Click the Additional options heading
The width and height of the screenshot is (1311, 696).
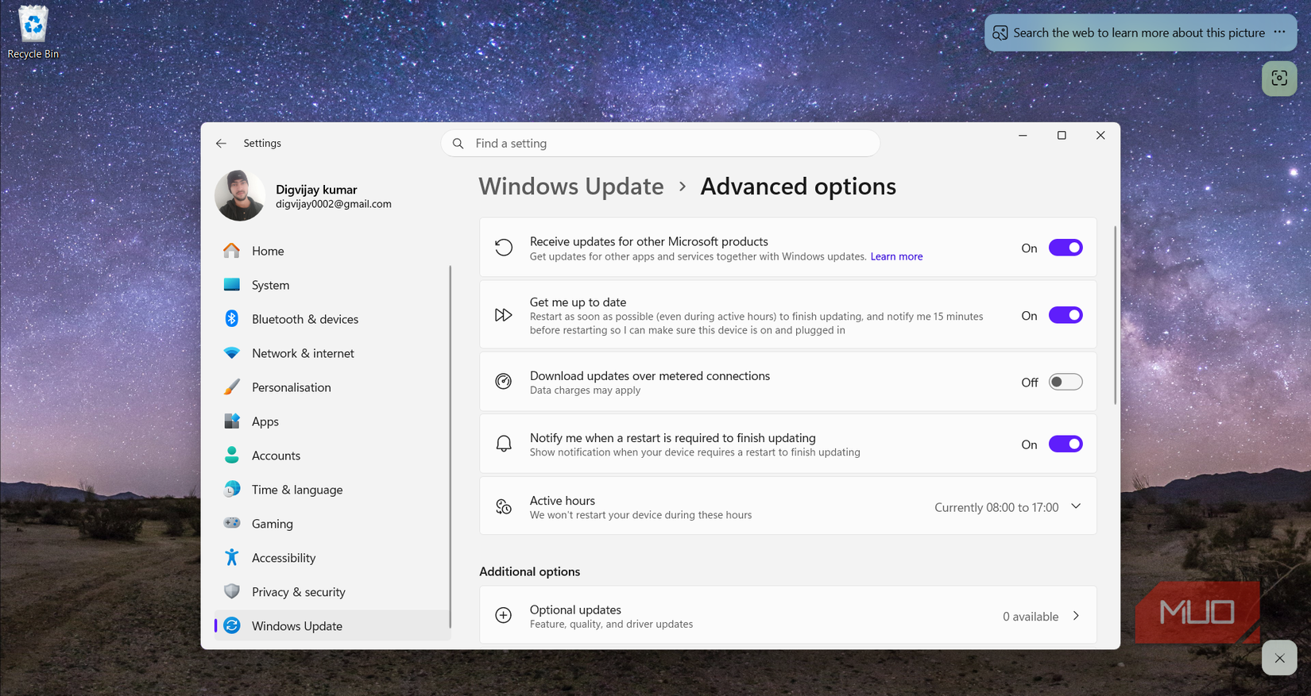pyautogui.click(x=529, y=571)
